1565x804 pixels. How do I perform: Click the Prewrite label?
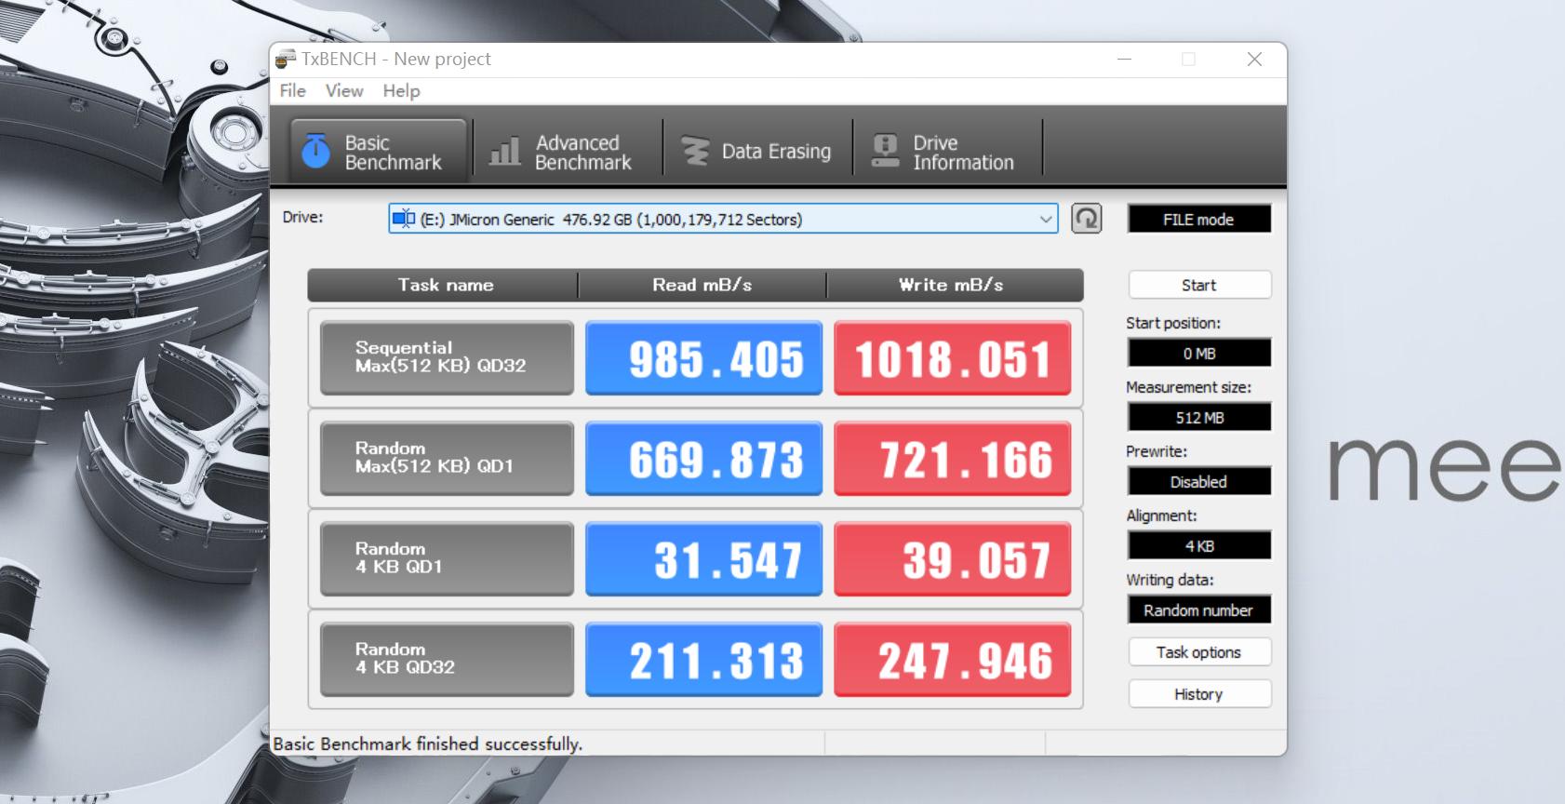[x=1157, y=451]
